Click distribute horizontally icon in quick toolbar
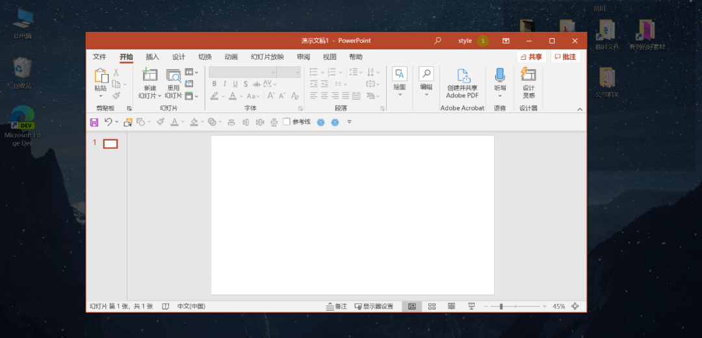The image size is (702, 338). [x=260, y=122]
